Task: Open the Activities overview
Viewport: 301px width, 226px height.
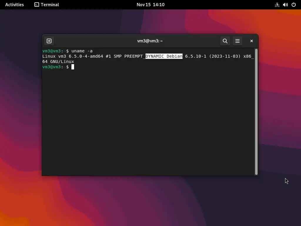Action: coord(14,5)
